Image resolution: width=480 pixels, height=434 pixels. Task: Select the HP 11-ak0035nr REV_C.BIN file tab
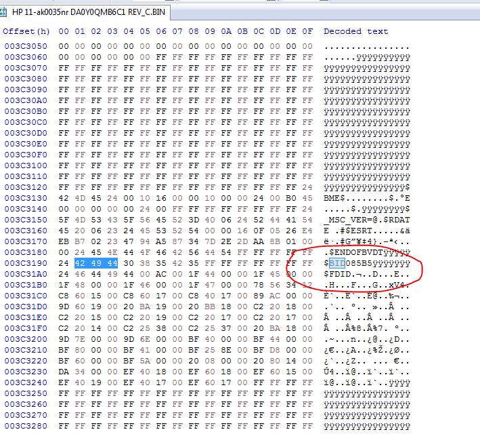(85, 12)
